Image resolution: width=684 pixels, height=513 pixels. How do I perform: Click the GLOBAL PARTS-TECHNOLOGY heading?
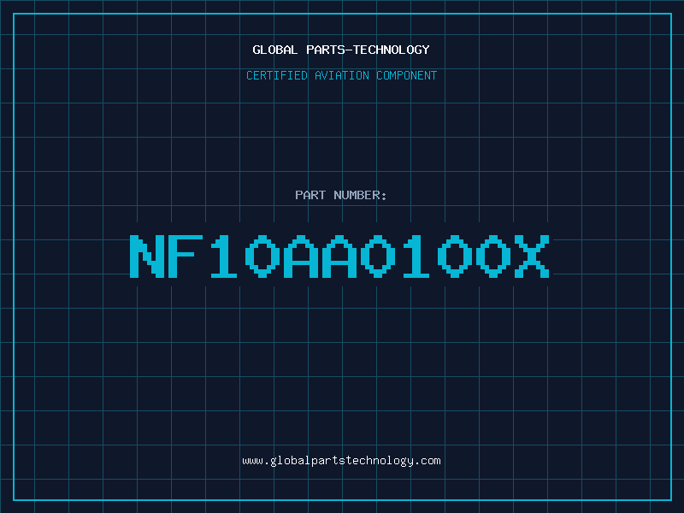coord(341,50)
